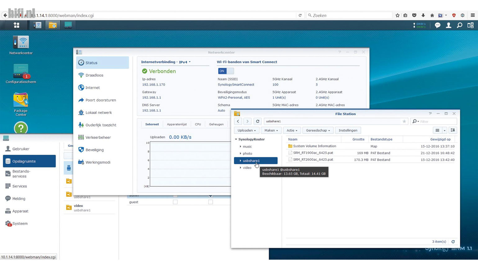Open Apparaat in Configuratiescherm sidebar
Viewport: 478px width, 273px height.
[x=29, y=211]
